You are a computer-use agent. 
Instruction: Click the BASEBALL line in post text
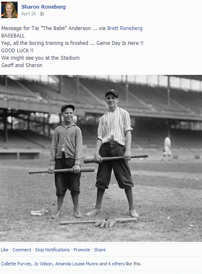(13, 36)
